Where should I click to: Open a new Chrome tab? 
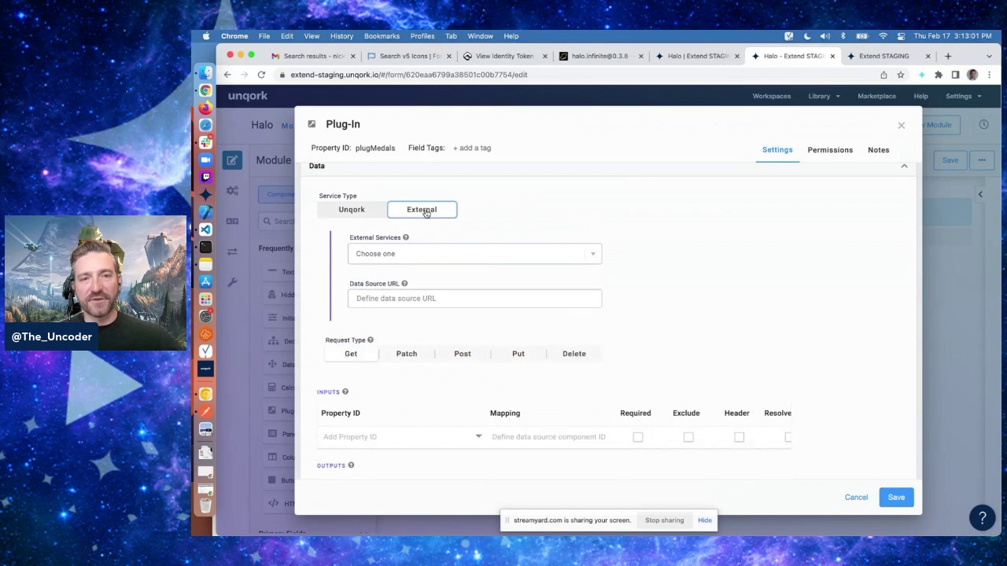pyautogui.click(x=948, y=56)
